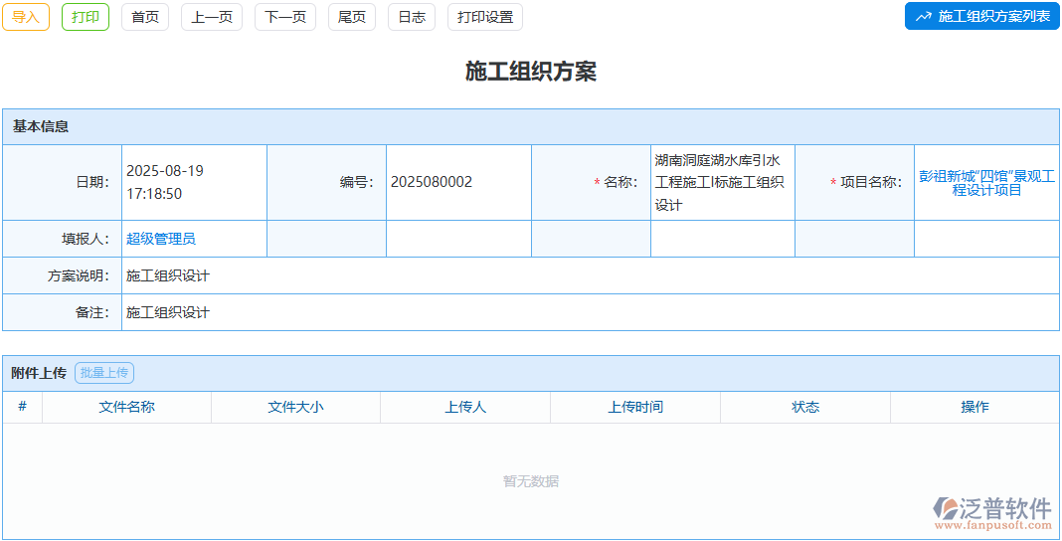Select the number value 2025080002
The width and height of the screenshot is (1062, 541).
pos(432,181)
